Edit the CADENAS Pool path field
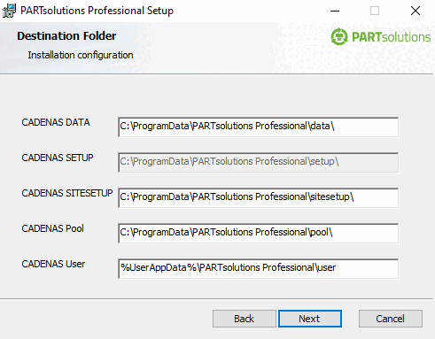The width and height of the screenshot is (435, 339). point(258,233)
